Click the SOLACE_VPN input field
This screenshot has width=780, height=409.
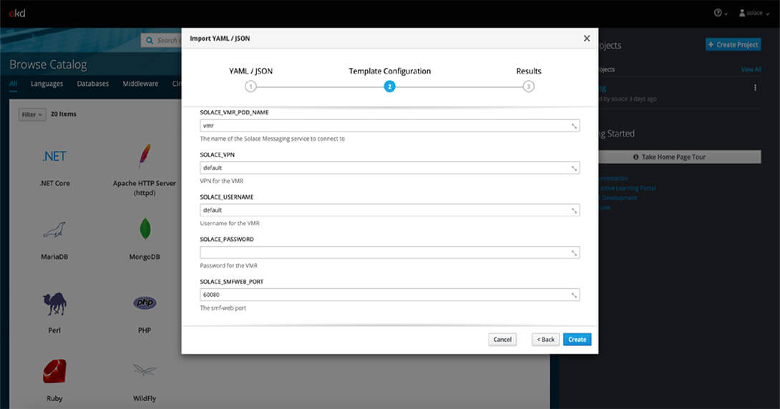pos(389,168)
